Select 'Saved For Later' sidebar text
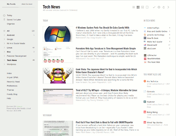Viewport: 176px width, 136px height. (14, 20)
